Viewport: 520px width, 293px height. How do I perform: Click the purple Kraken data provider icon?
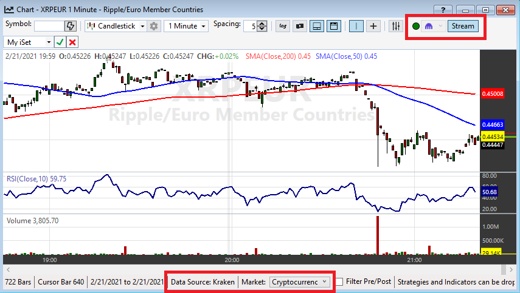point(429,26)
